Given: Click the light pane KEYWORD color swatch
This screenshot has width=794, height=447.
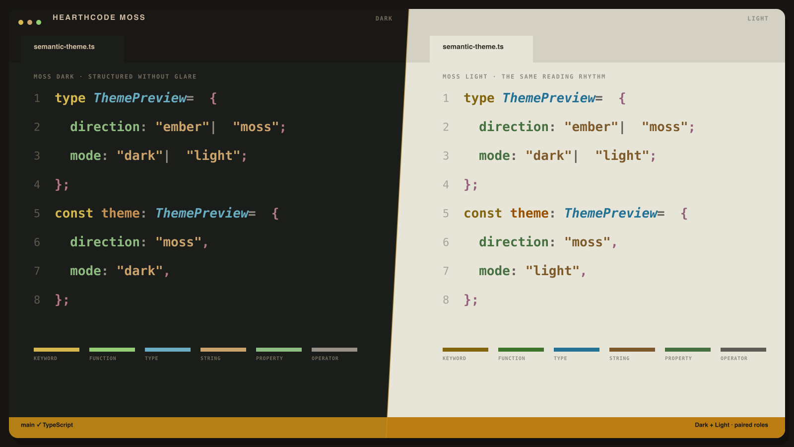Looking at the screenshot, I should (465, 350).
